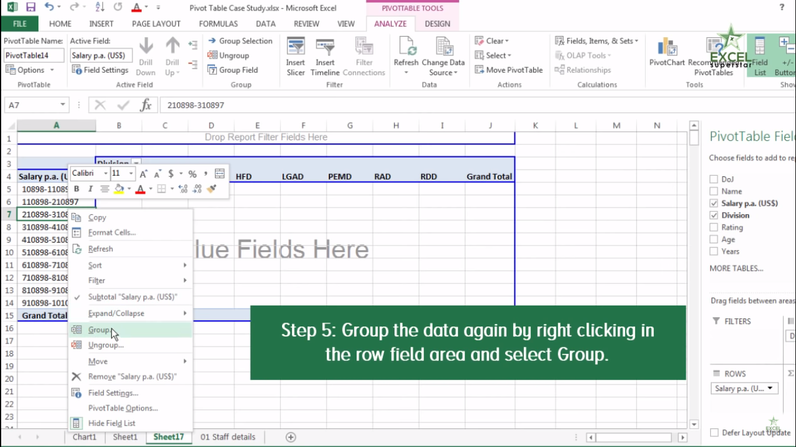Viewport: 796px width, 447px height.
Task: Toggle Bold in the mini toolbar
Action: (x=76, y=189)
